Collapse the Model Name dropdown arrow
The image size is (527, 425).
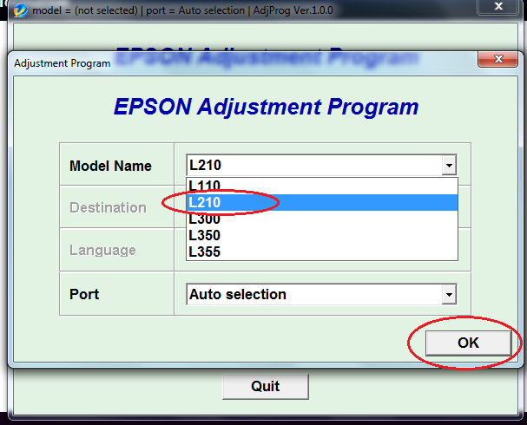449,165
